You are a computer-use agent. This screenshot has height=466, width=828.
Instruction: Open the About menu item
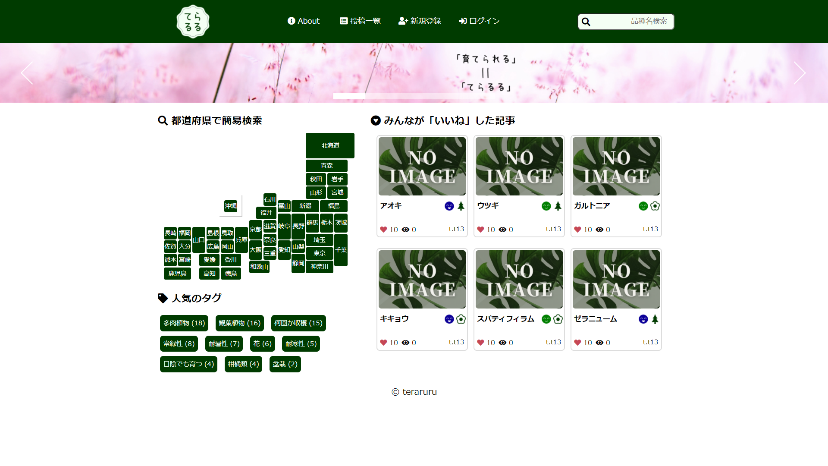point(304,21)
